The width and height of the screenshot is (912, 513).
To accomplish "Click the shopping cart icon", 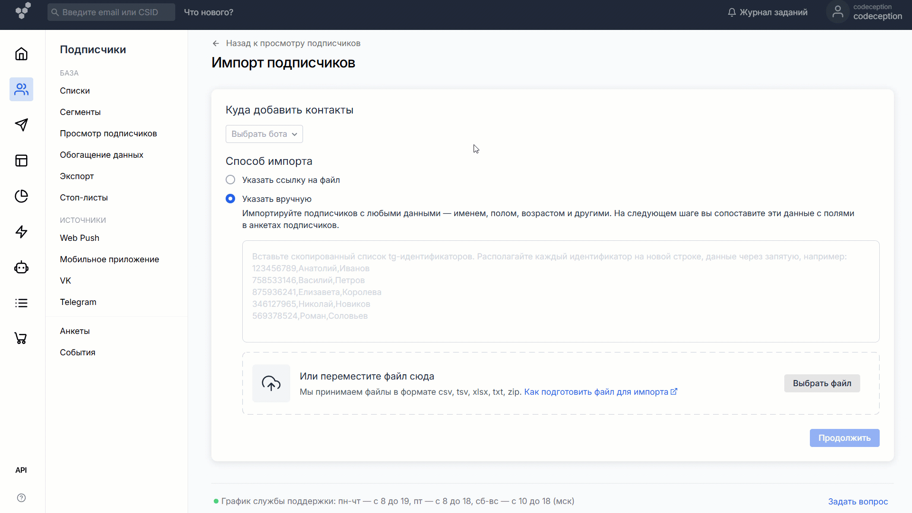I will [21, 338].
